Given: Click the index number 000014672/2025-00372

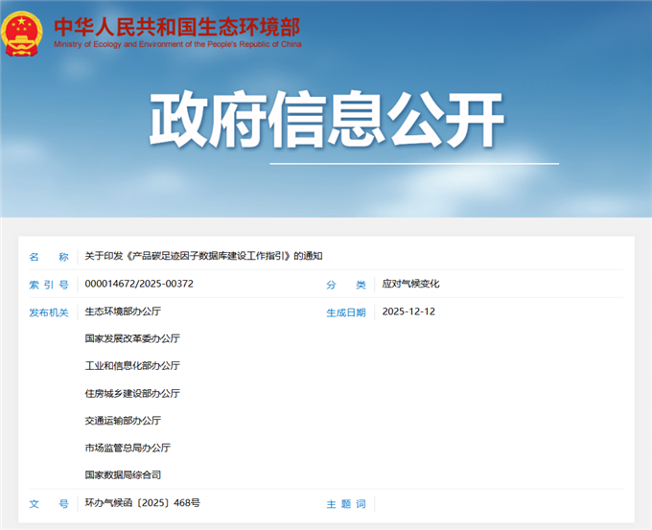Looking at the screenshot, I should (139, 284).
